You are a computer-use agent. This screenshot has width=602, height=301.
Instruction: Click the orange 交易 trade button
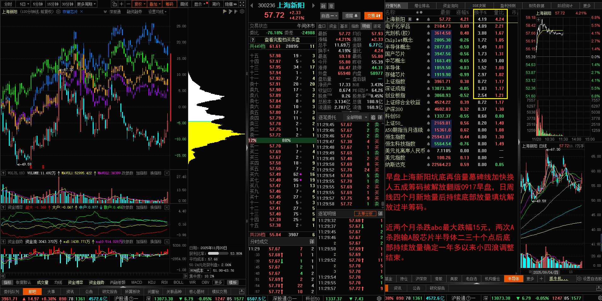click(373, 15)
